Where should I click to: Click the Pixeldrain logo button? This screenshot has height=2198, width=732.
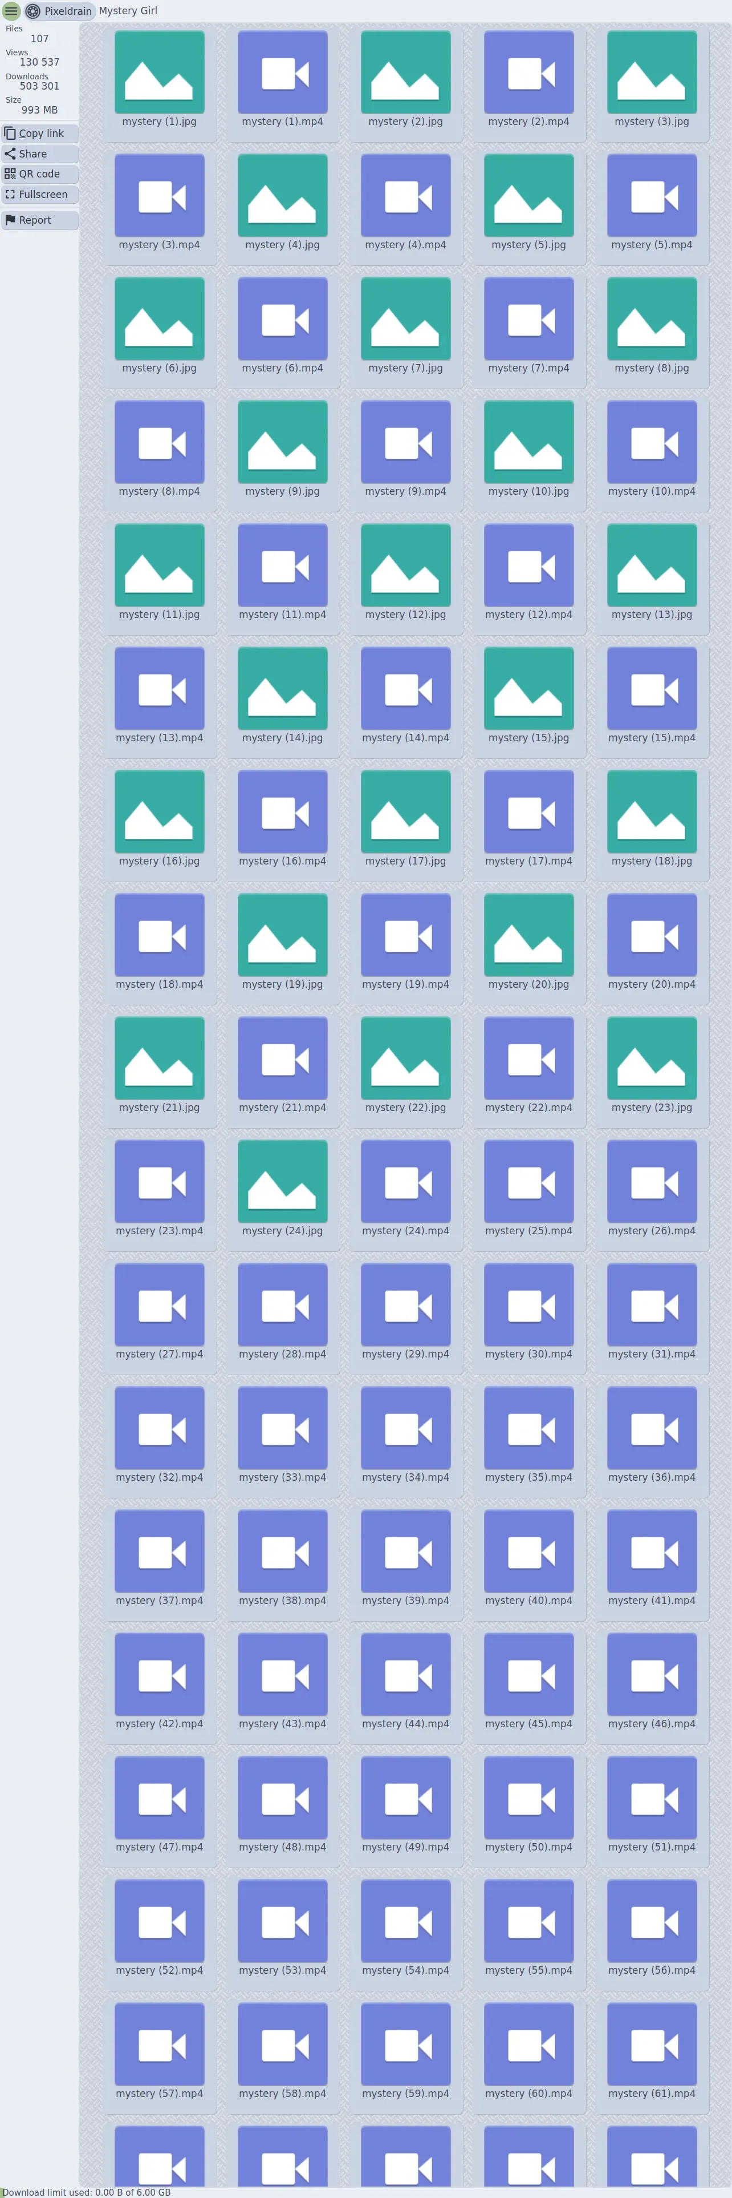(59, 11)
